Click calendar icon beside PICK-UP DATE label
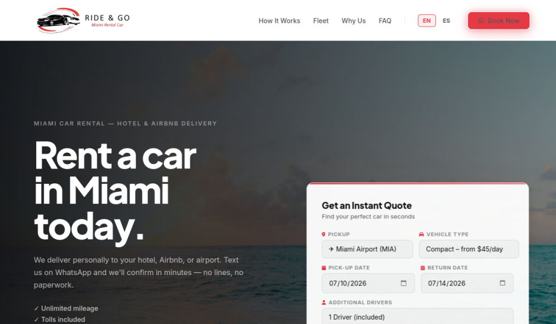Viewport: 556px width, 324px height. click(324, 268)
